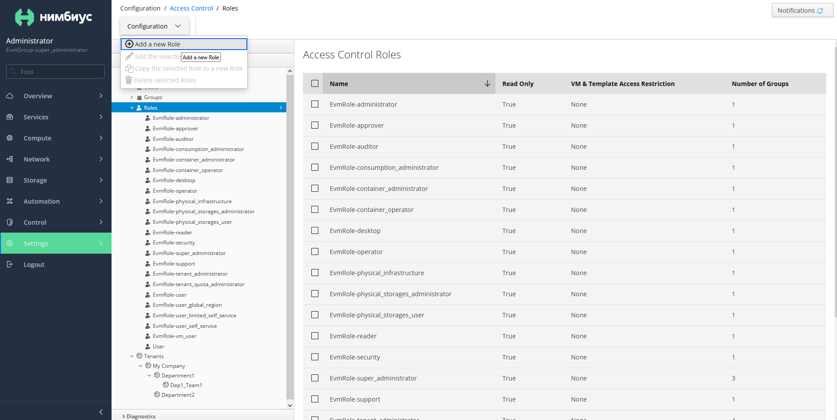Click the plus icon of Add a new Role
Image resolution: width=837 pixels, height=420 pixels.
[x=129, y=44]
